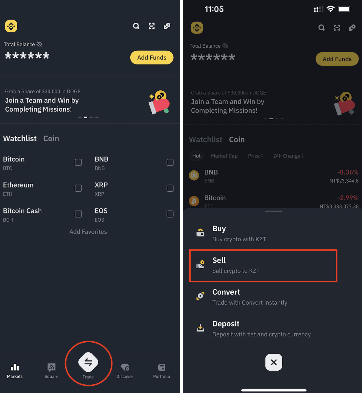The image size is (362, 393).
Task: Select Sell crypto to KZT option
Action: pyautogui.click(x=263, y=266)
